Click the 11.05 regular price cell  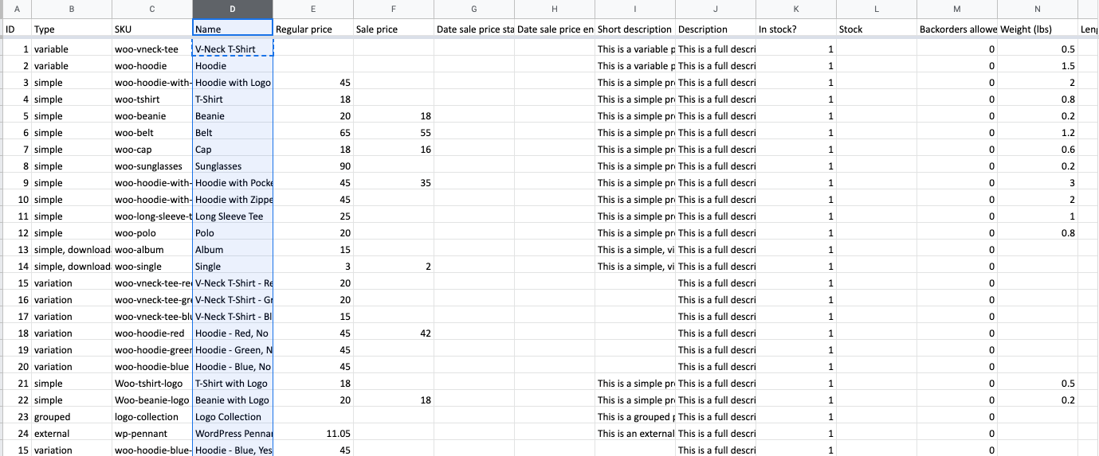pyautogui.click(x=313, y=434)
